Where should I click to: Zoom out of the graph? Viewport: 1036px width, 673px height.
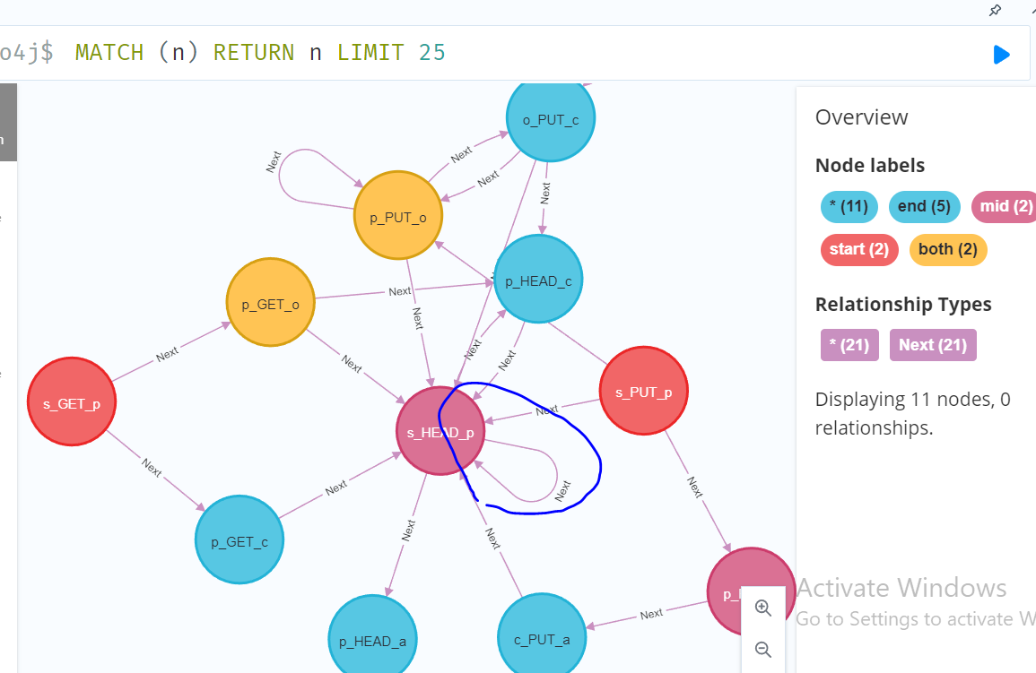point(763,650)
